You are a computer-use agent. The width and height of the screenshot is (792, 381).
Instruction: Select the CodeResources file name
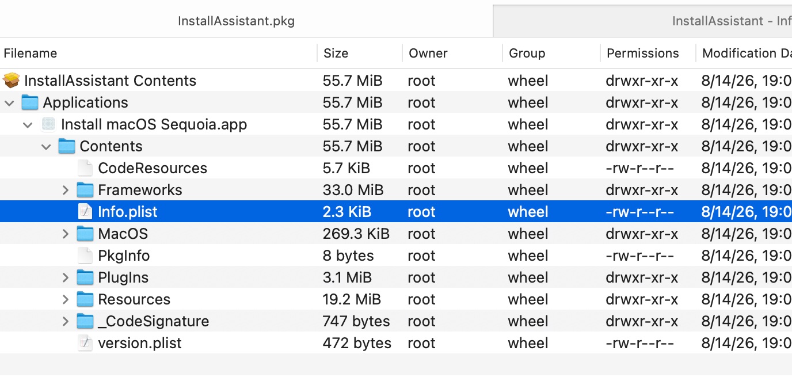point(153,168)
